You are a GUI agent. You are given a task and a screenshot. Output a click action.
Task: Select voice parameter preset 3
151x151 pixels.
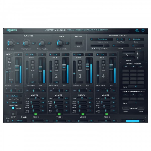(x=141, y=95)
